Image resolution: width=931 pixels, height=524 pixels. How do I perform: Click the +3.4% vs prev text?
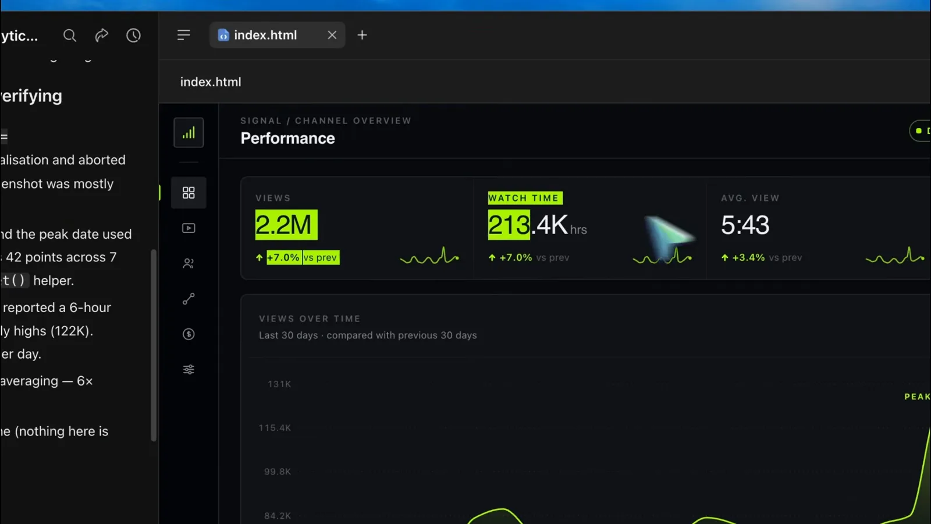click(762, 257)
